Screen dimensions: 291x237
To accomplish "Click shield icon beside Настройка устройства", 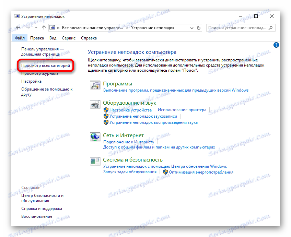I will 106,110.
